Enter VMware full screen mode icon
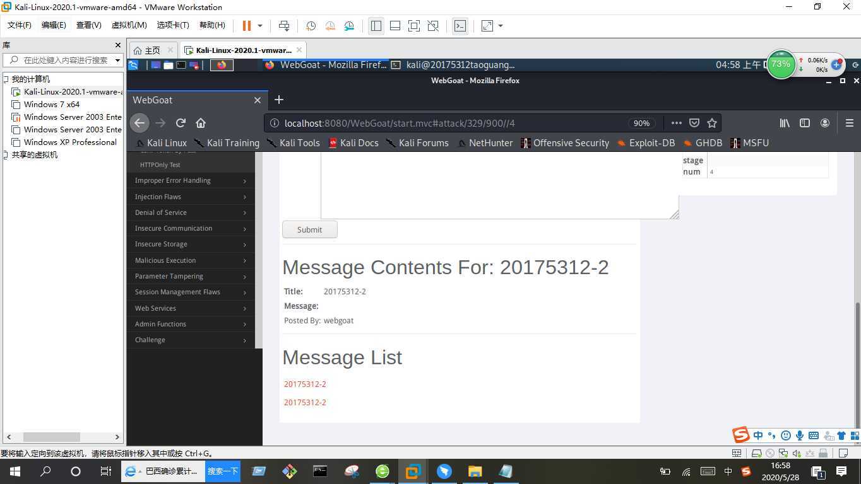Screen dimensions: 861x484 [x=414, y=26]
